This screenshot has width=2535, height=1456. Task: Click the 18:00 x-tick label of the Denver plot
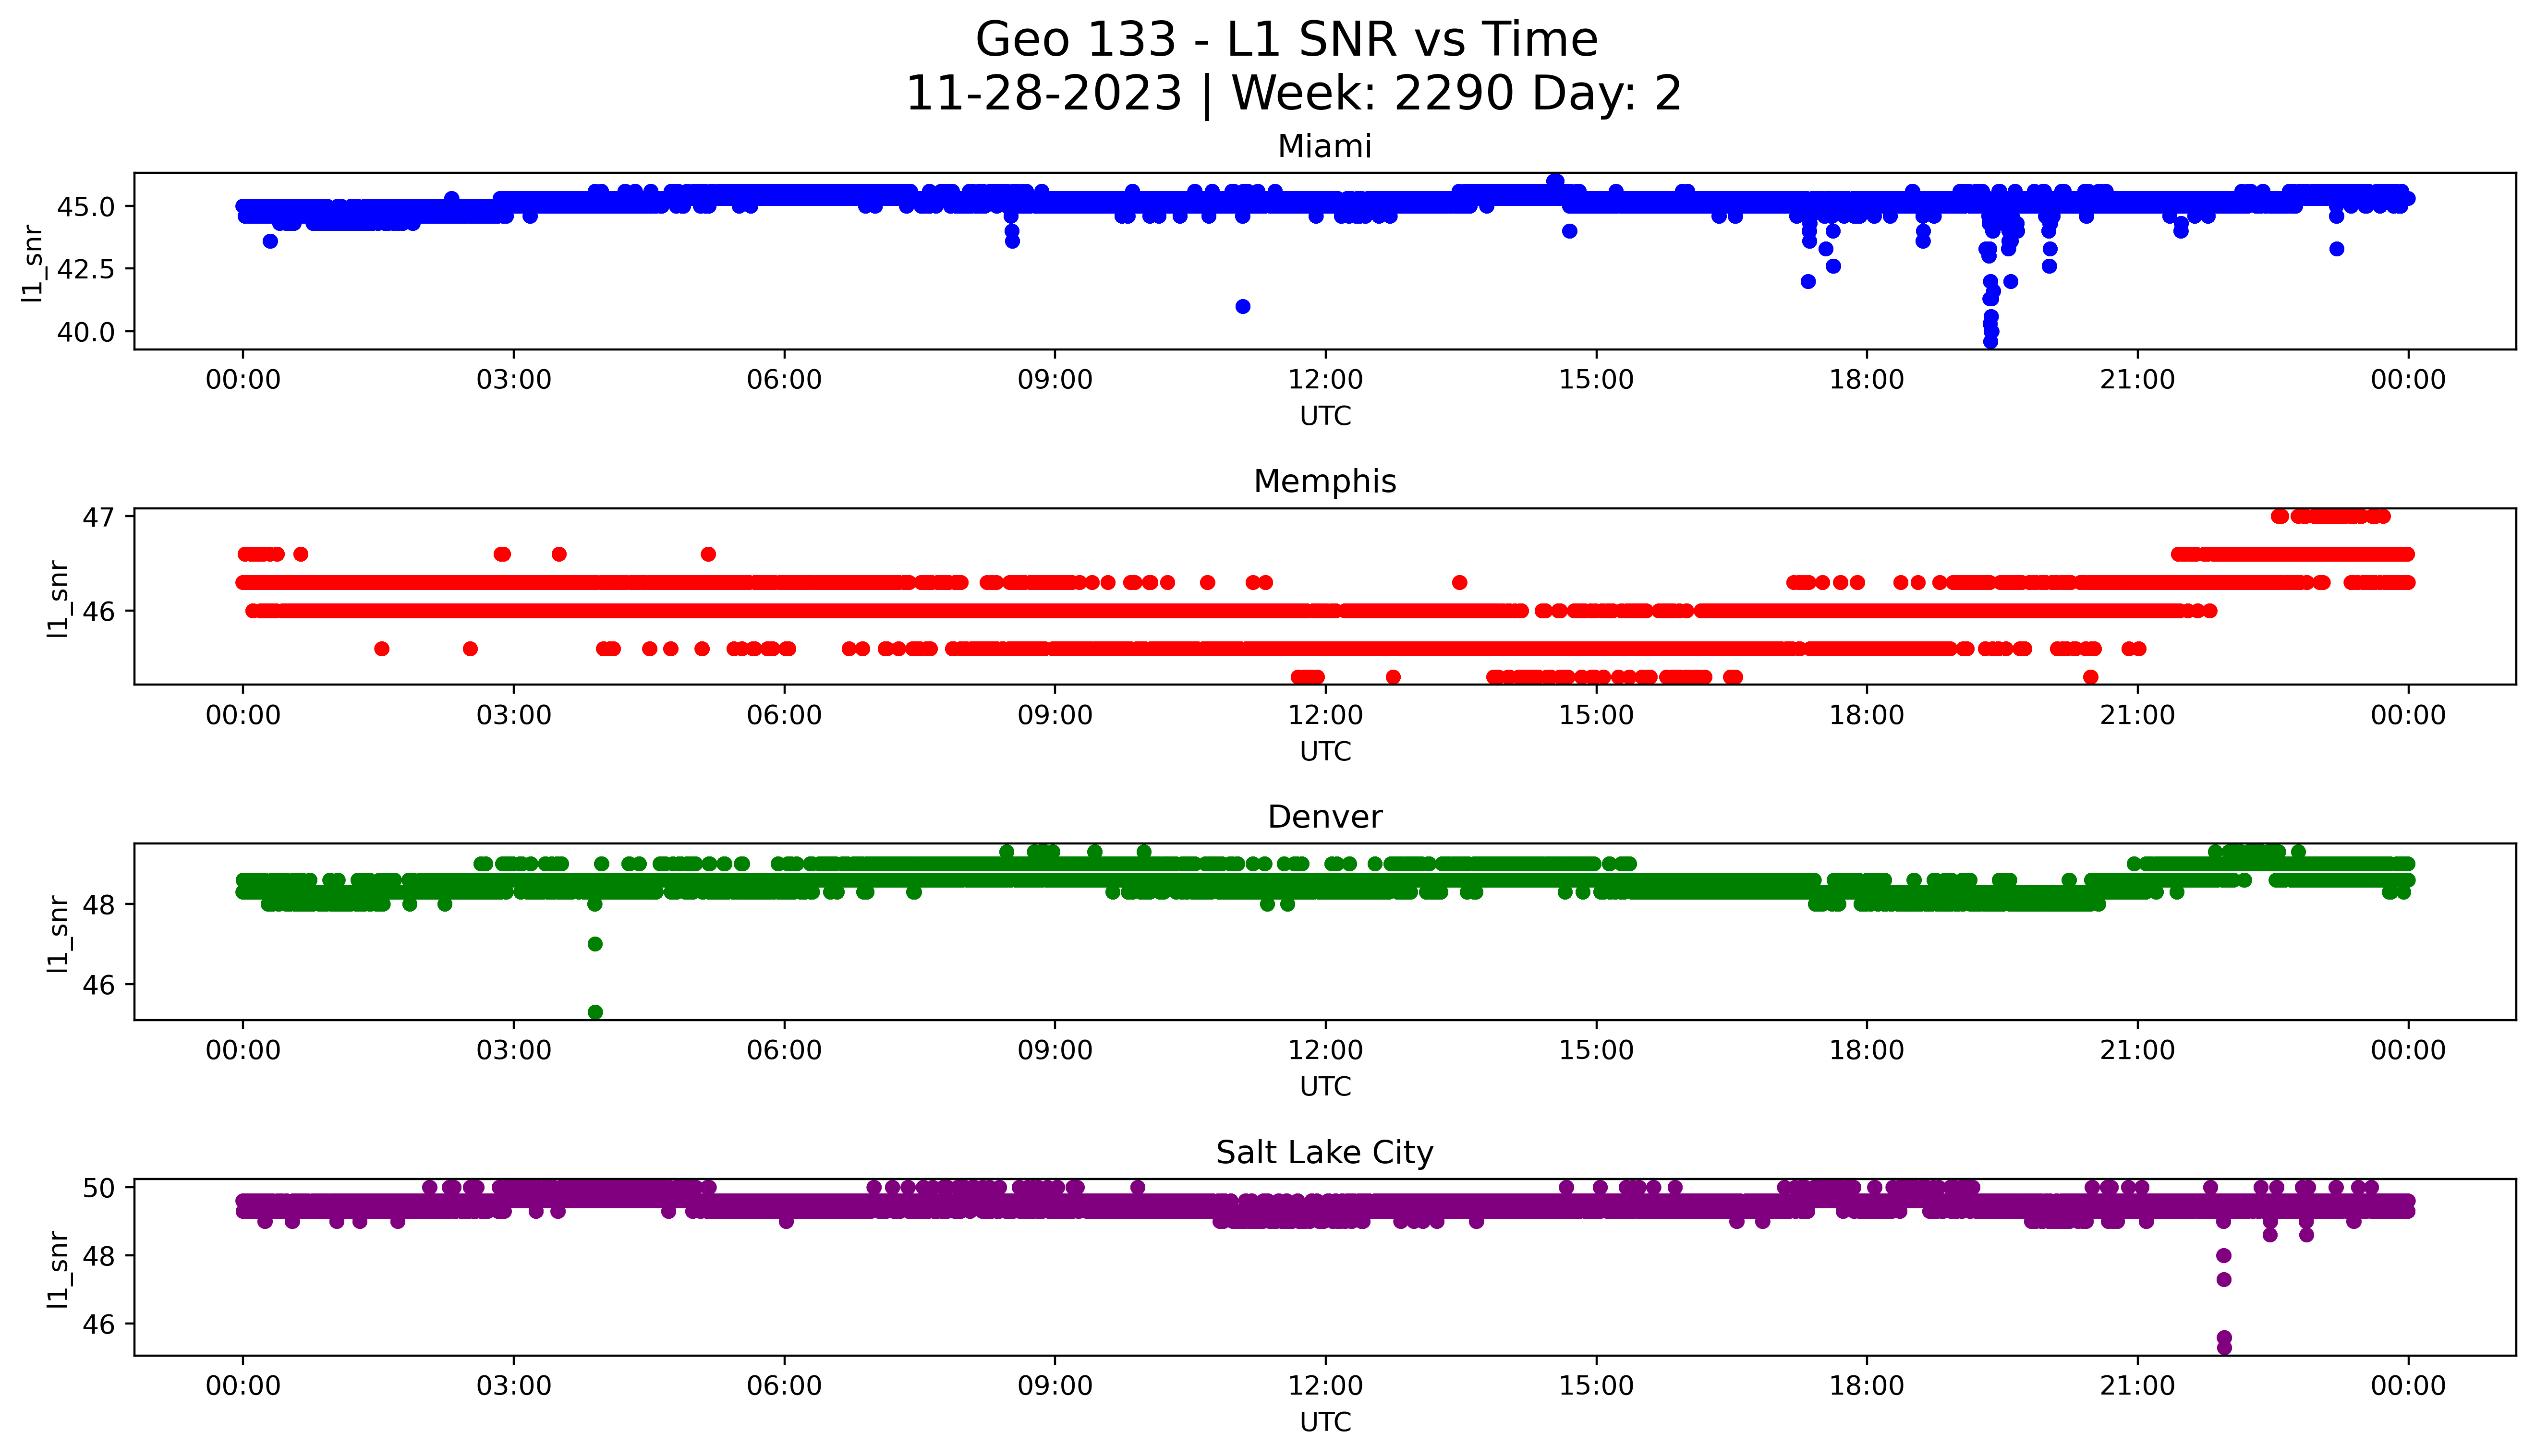pos(1867,1050)
